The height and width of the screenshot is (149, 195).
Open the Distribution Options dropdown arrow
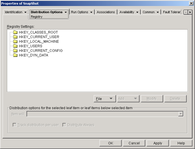pyautogui.click(x=66, y=12)
